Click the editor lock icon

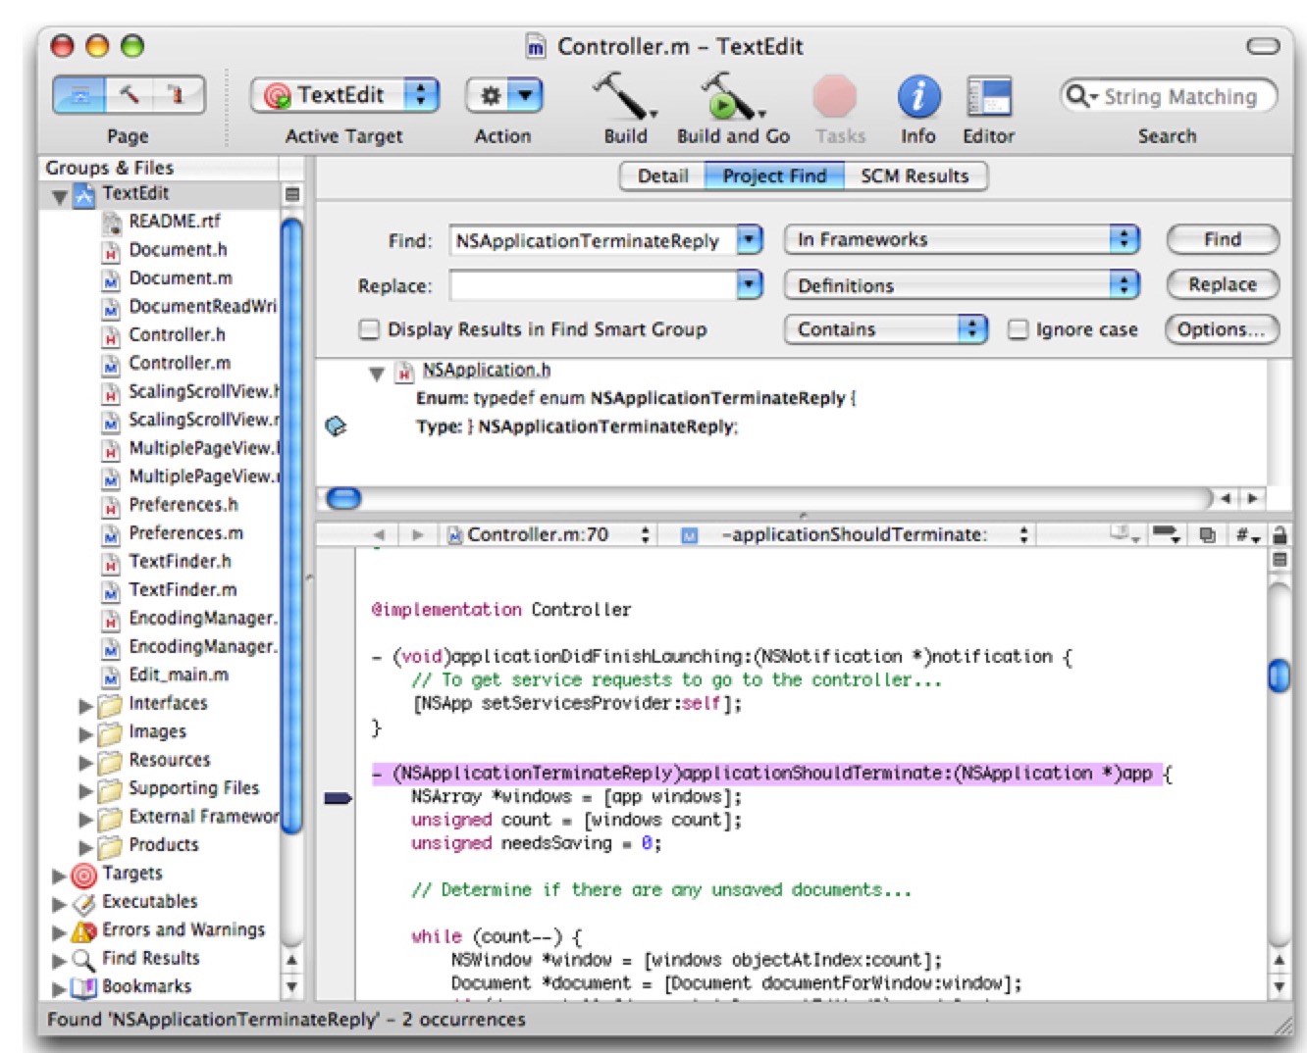pyautogui.click(x=1280, y=535)
